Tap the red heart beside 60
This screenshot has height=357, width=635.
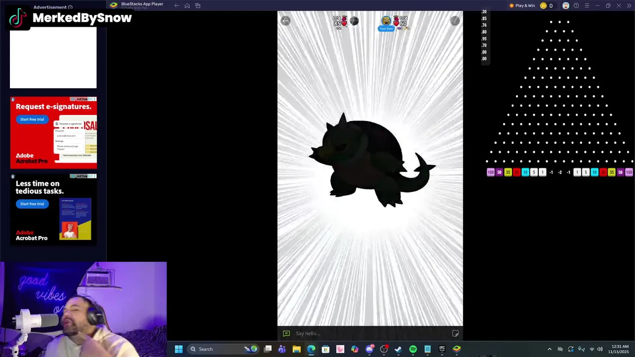[396, 23]
